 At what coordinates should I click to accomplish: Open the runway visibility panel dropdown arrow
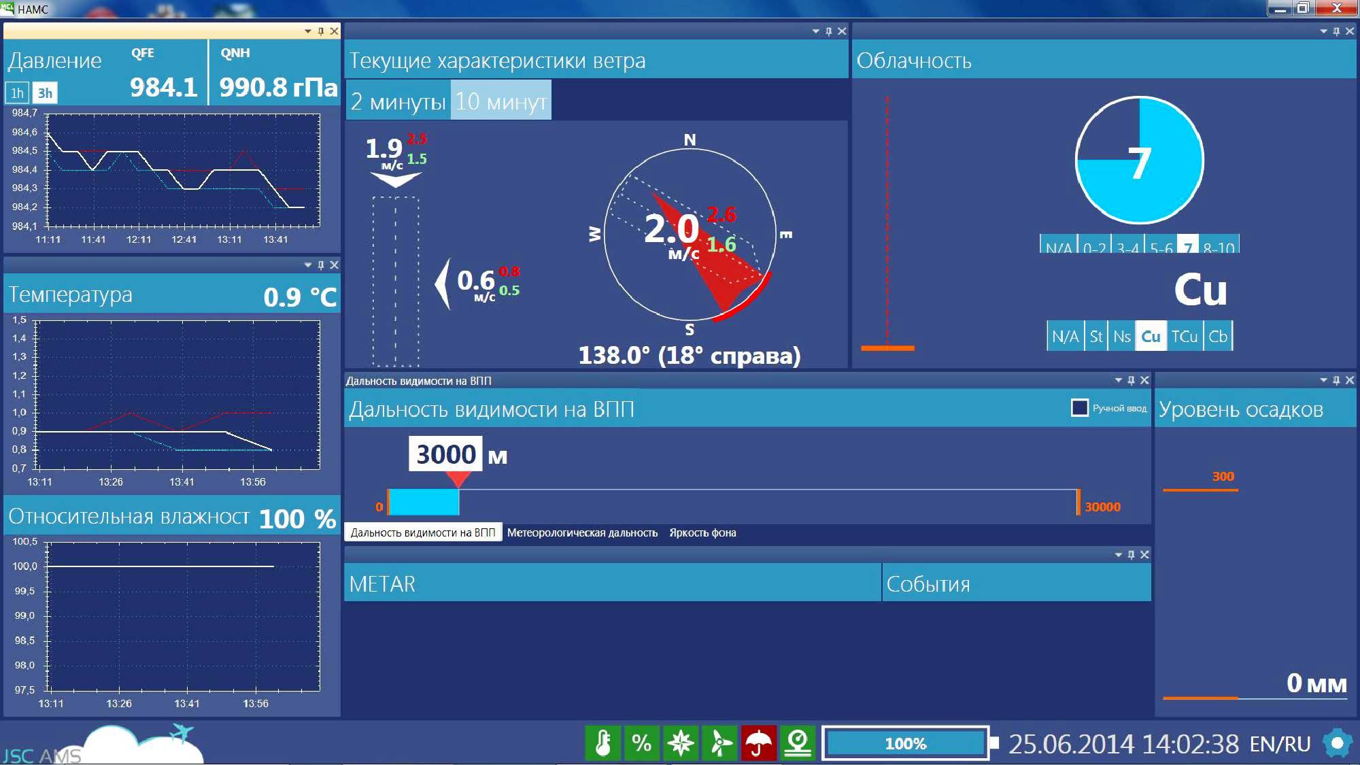1119,380
